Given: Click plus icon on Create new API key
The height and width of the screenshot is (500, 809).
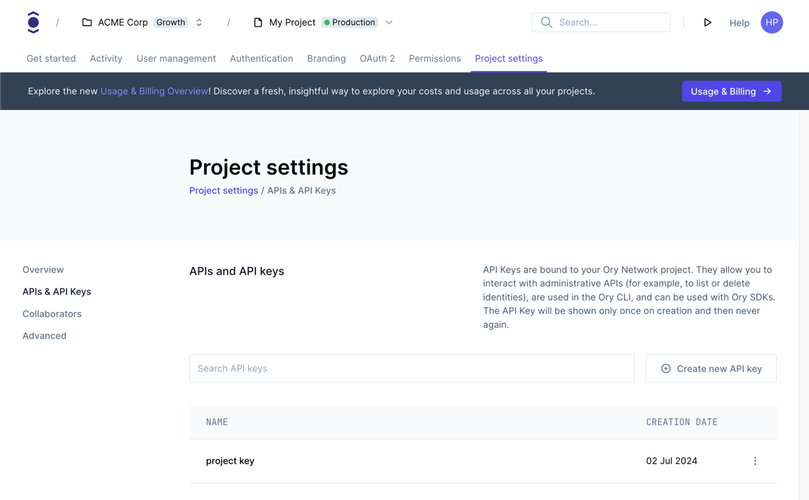Looking at the screenshot, I should [666, 369].
